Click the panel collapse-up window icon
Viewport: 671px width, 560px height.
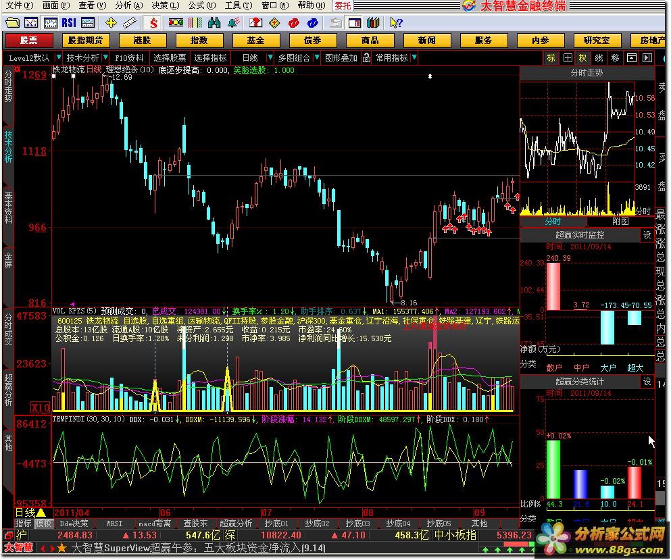click(x=632, y=57)
